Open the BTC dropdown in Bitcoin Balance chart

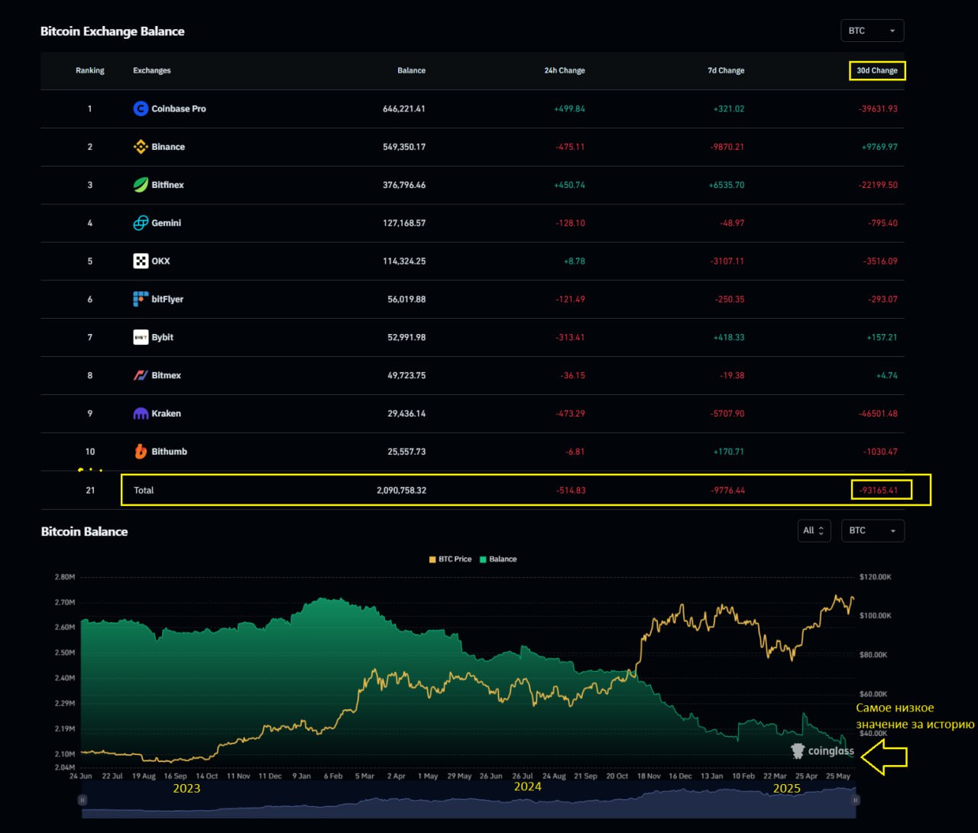[x=872, y=530]
